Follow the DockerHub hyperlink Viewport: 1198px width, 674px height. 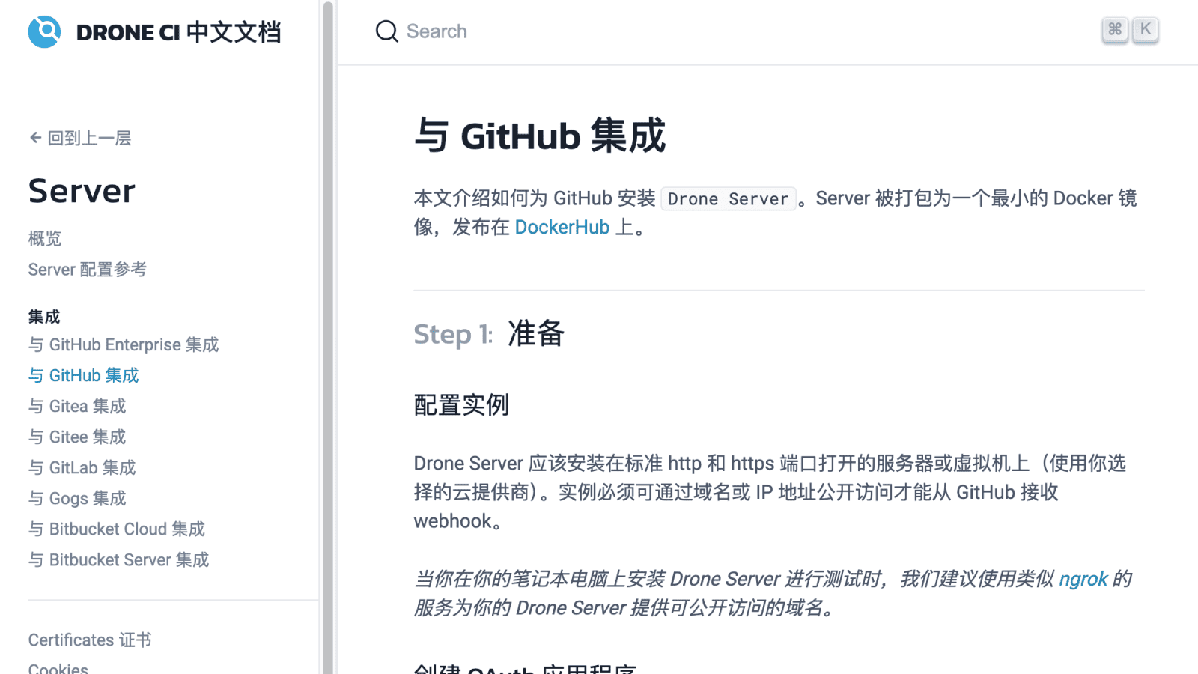pos(562,227)
